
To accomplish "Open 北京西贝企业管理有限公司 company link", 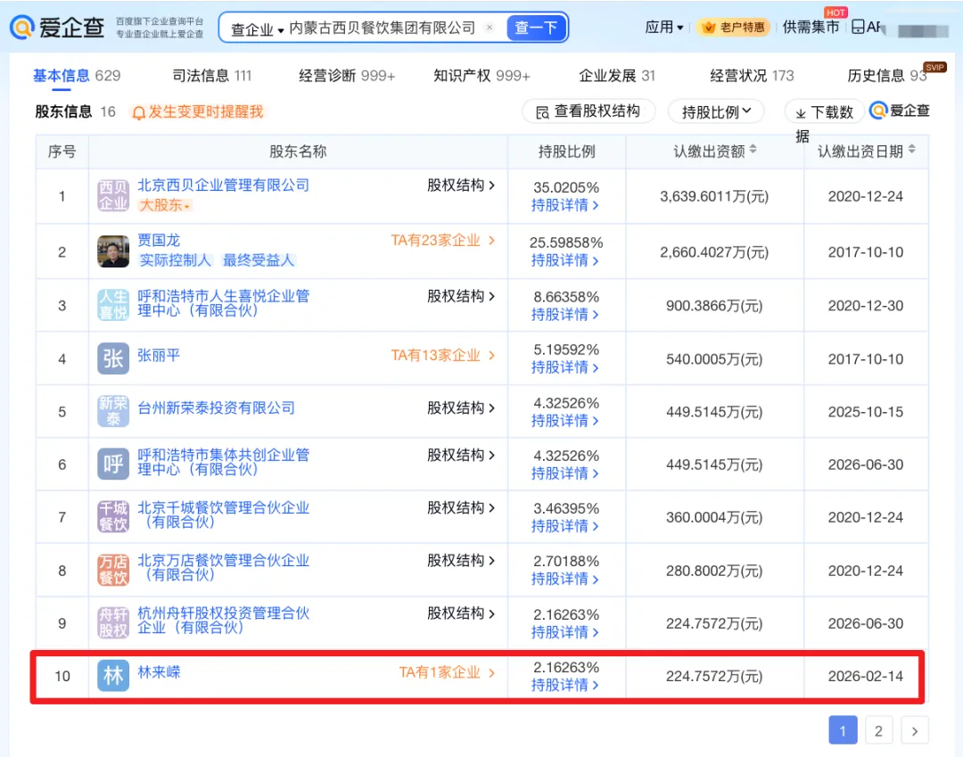I will click(x=223, y=185).
